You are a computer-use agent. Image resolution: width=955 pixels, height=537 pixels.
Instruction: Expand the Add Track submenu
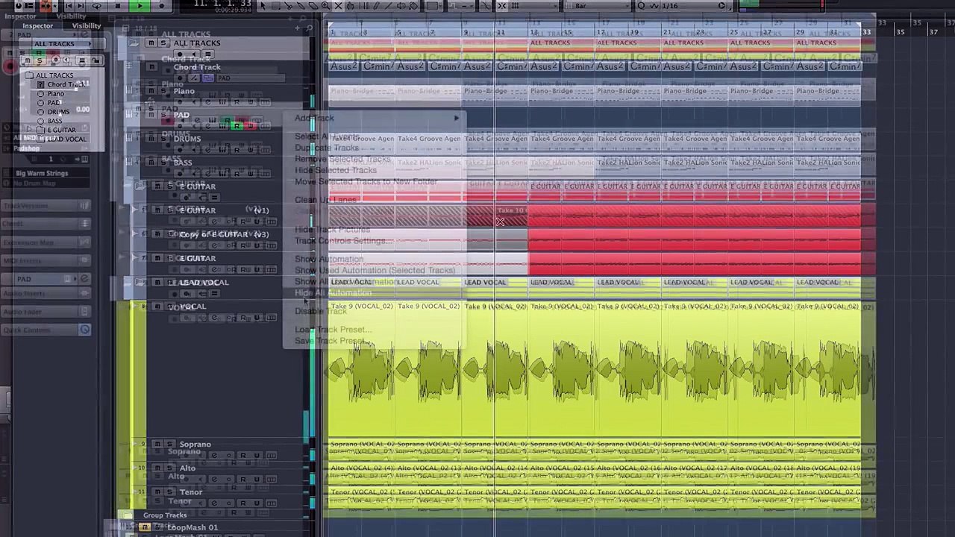375,118
